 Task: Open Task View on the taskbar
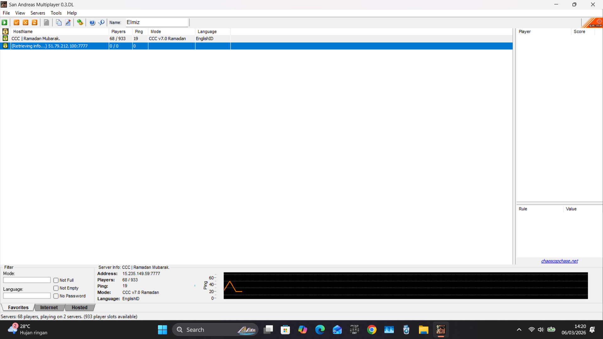pyautogui.click(x=268, y=330)
